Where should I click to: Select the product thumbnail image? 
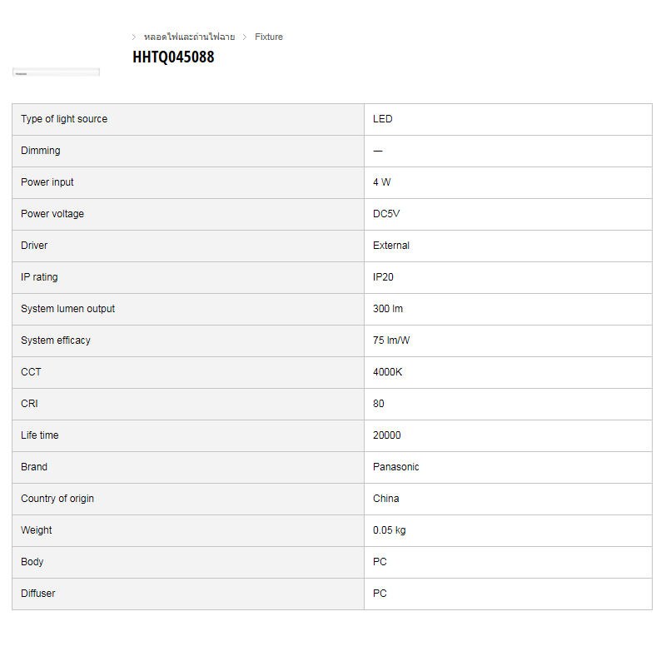point(56,72)
